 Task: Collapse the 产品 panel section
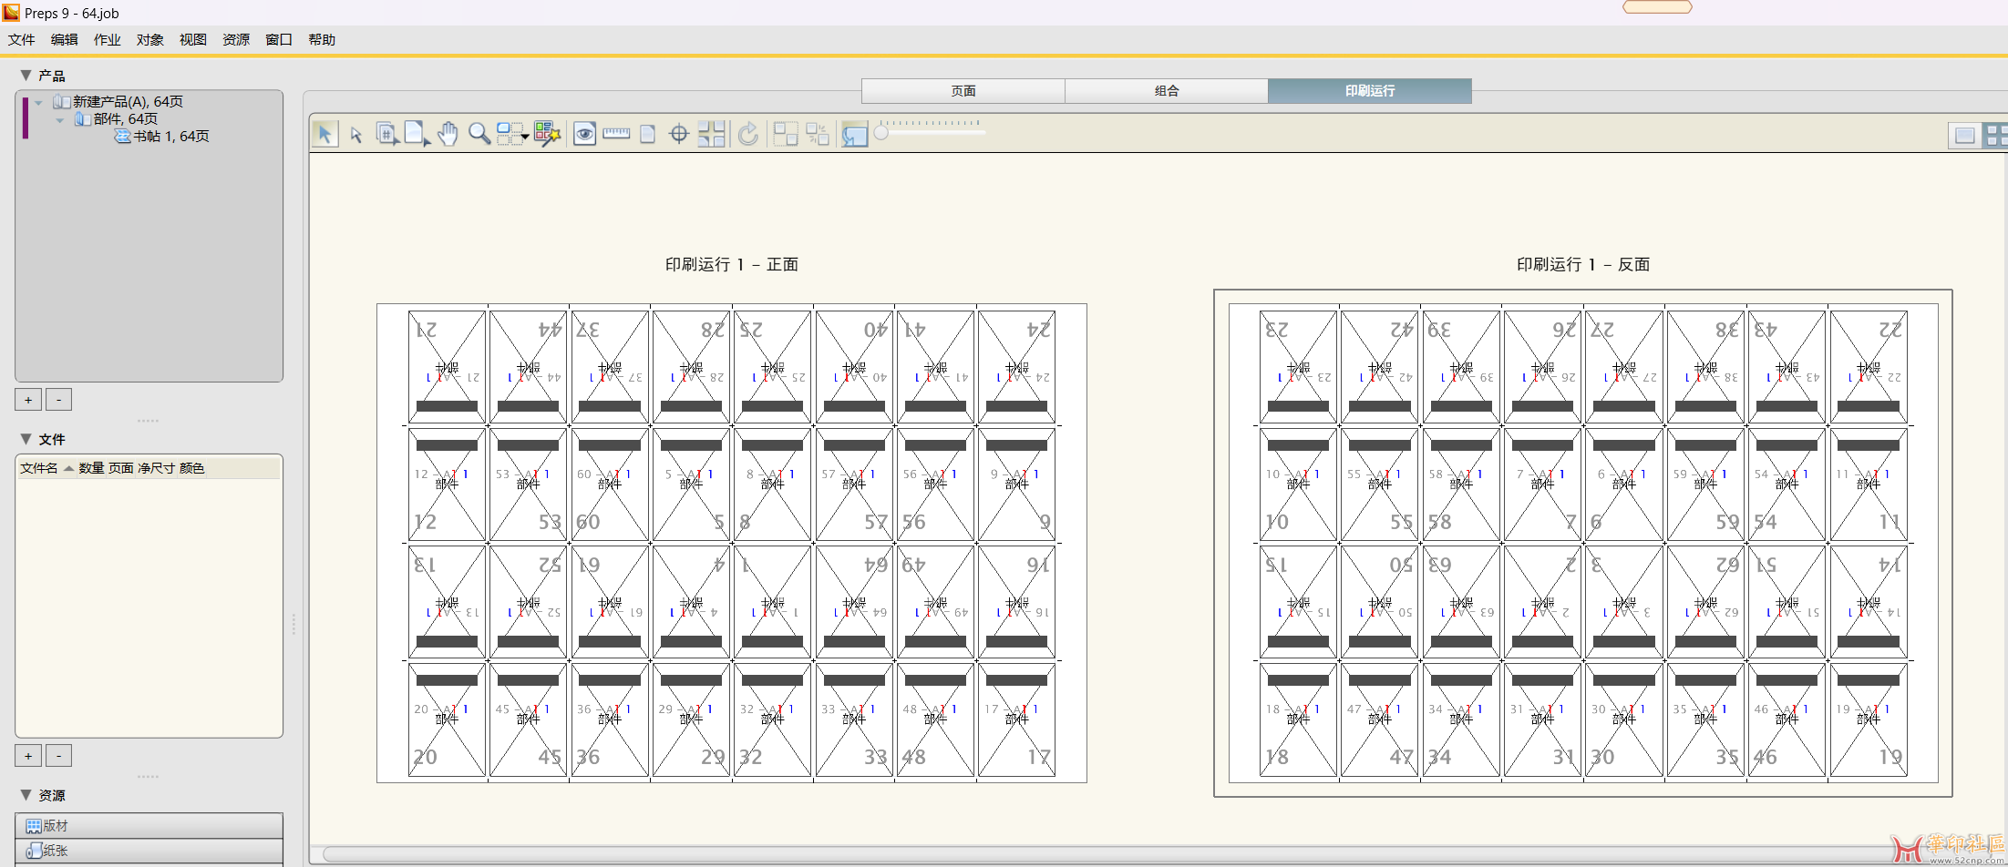tap(26, 75)
